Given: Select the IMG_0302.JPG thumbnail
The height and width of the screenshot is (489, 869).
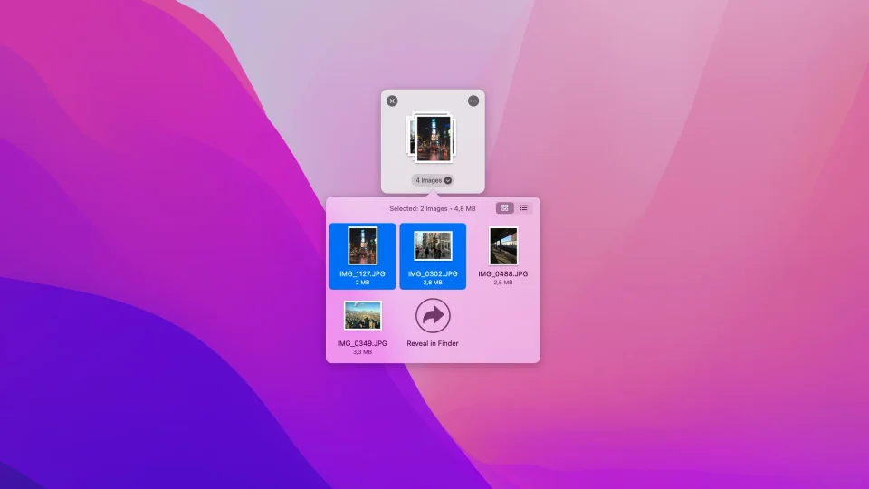Looking at the screenshot, I should coord(433,245).
